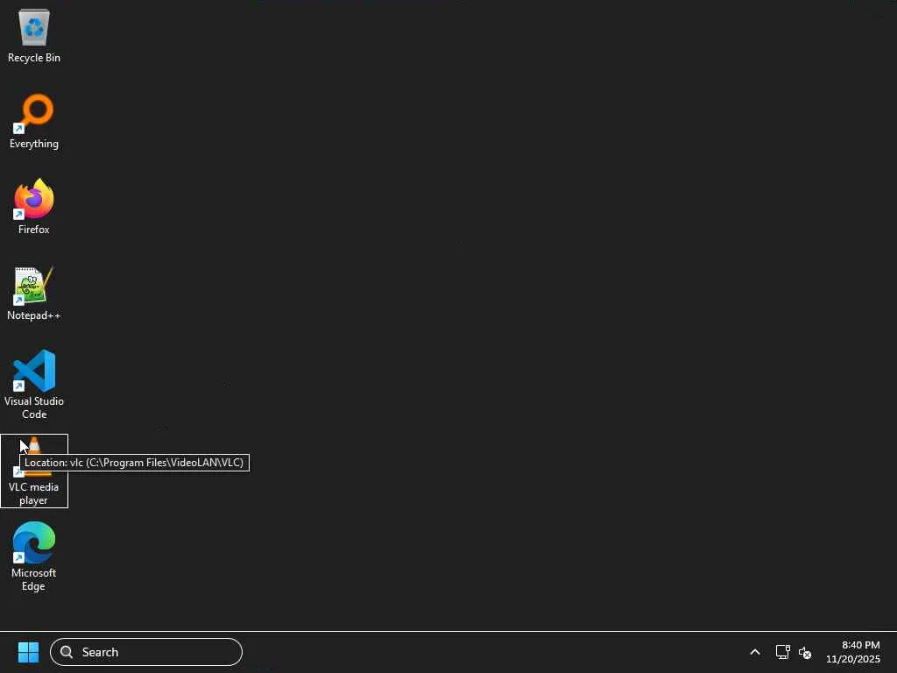Open the Windows Start menu
897x673 pixels.
[28, 652]
